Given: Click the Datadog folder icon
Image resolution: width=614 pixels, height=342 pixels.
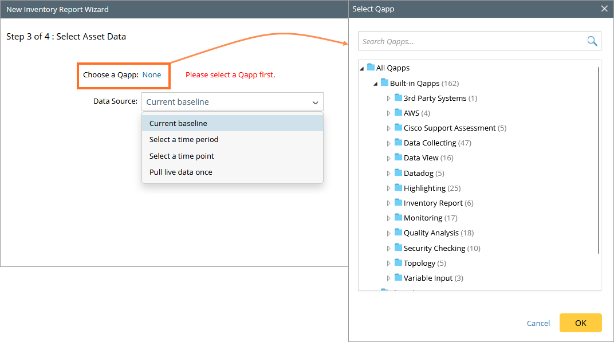Looking at the screenshot, I should point(398,172).
